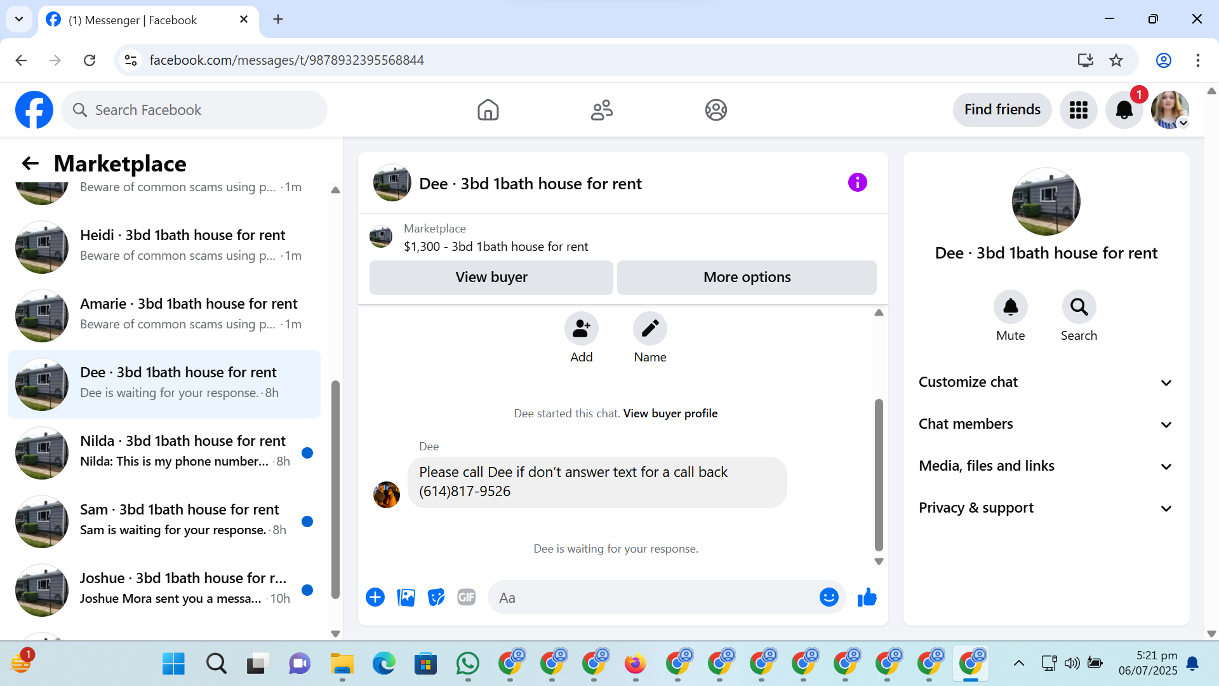Follow the View buyer profile link
This screenshot has width=1219, height=686.
click(x=670, y=414)
